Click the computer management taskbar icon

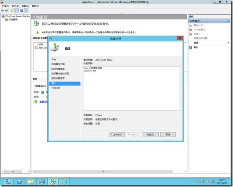[x=42, y=182]
